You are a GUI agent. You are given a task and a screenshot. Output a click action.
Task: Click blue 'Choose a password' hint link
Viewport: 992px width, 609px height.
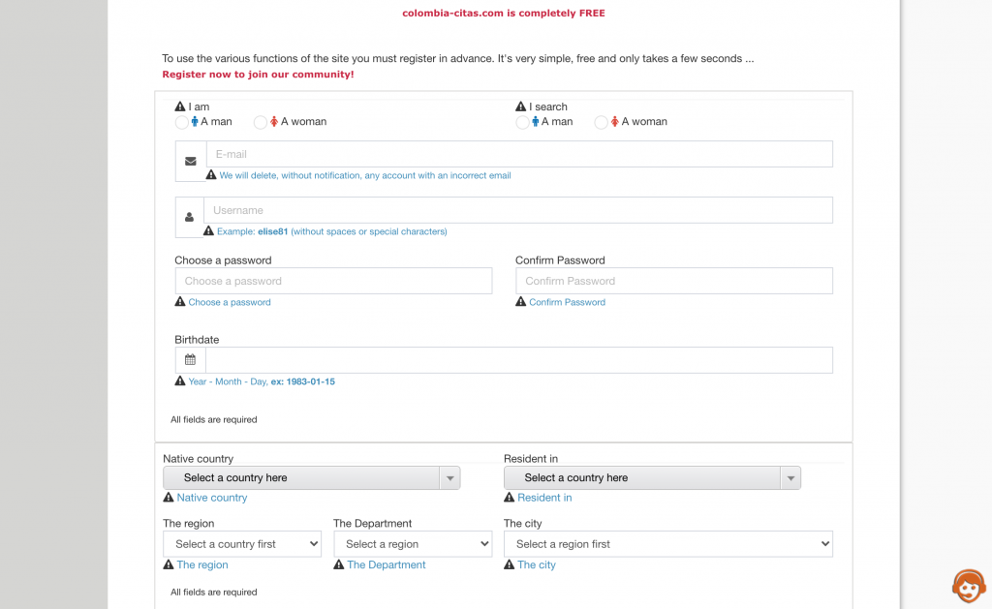click(x=230, y=302)
